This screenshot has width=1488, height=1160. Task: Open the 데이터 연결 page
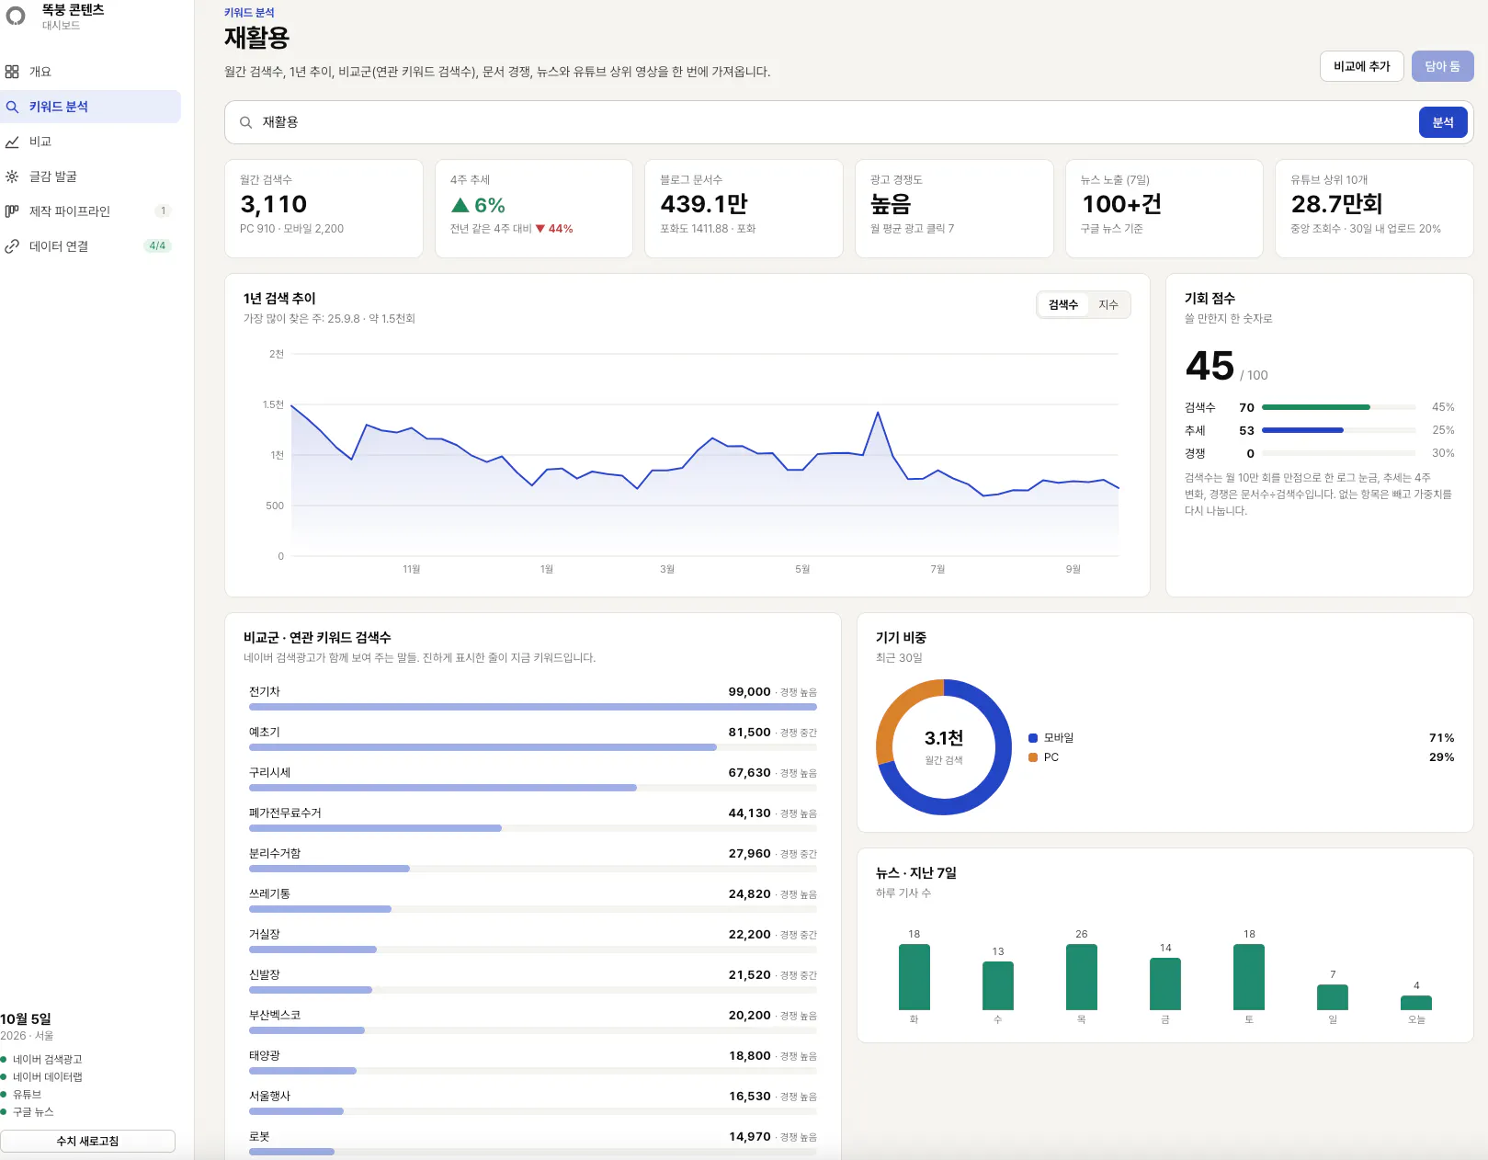point(90,246)
